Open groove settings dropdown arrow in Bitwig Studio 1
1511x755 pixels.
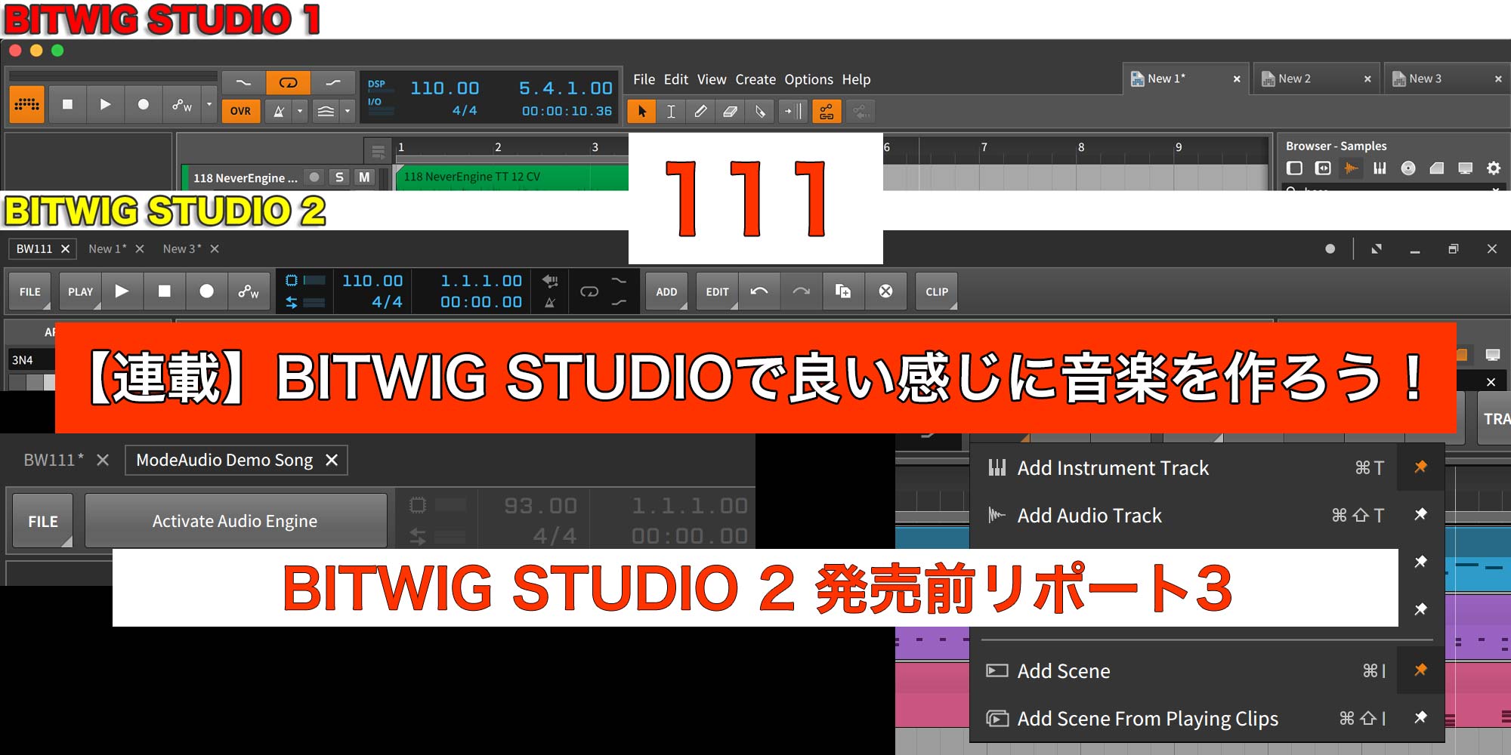pos(347,111)
